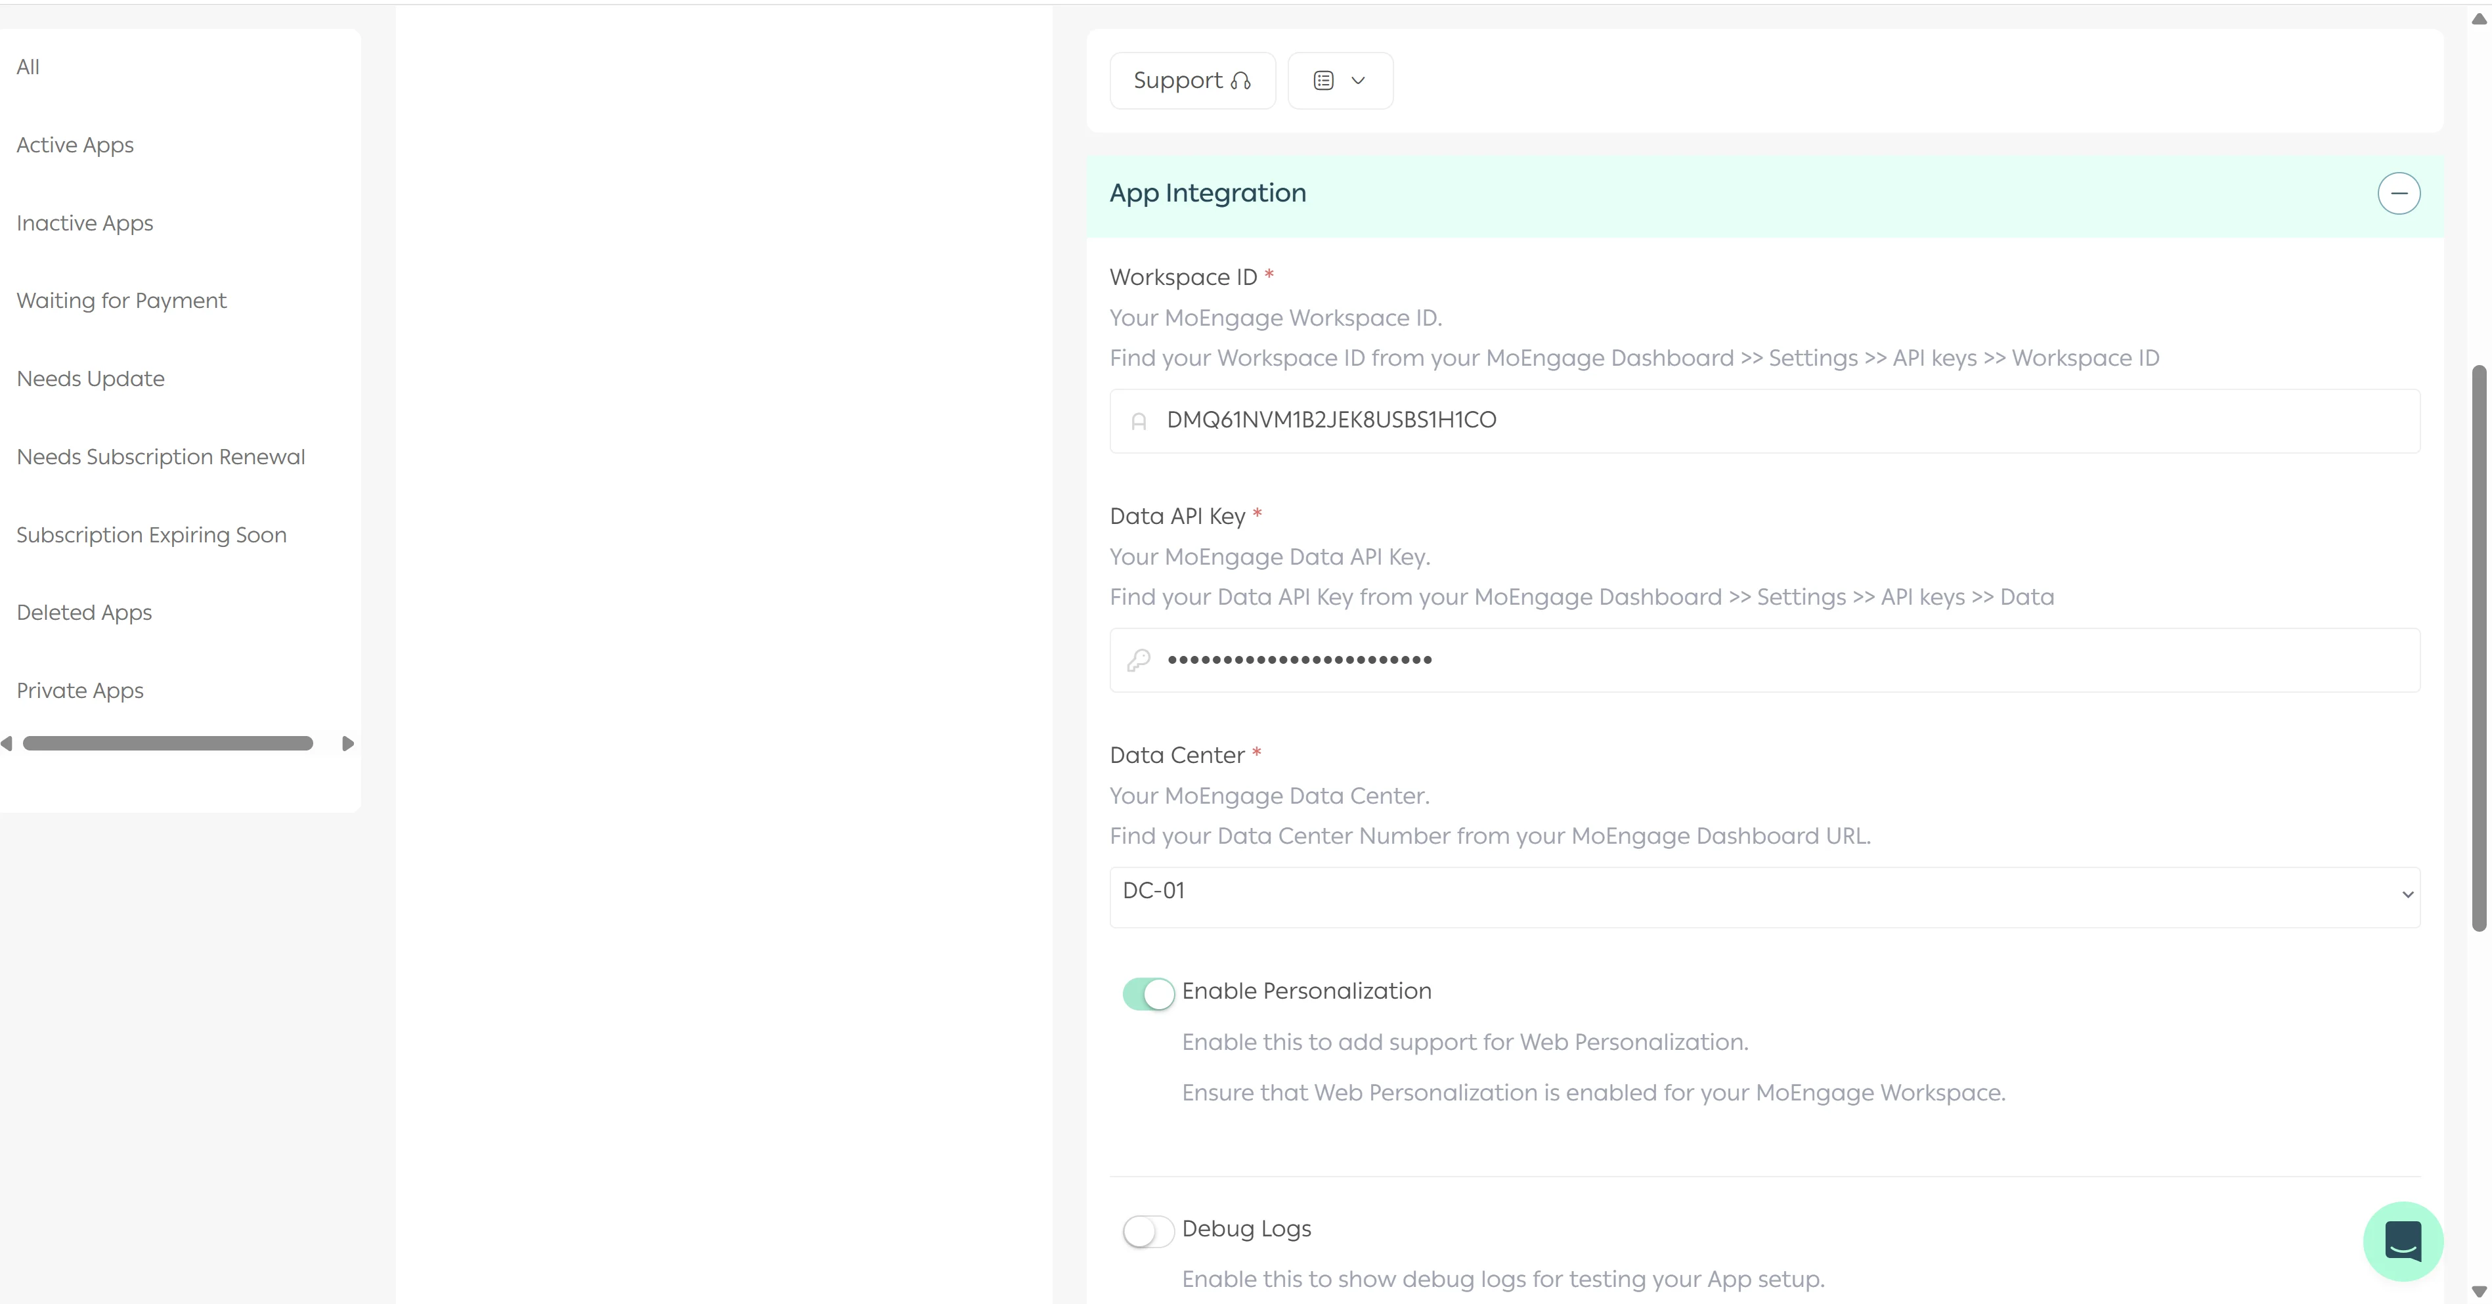Viewport: 2492px width, 1304px height.
Task: Click 'Find your Data Center Number' help text
Action: [1490, 837]
